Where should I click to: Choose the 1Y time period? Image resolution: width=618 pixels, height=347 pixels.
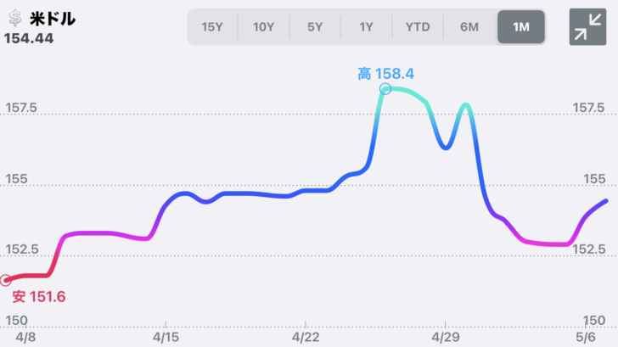click(366, 27)
